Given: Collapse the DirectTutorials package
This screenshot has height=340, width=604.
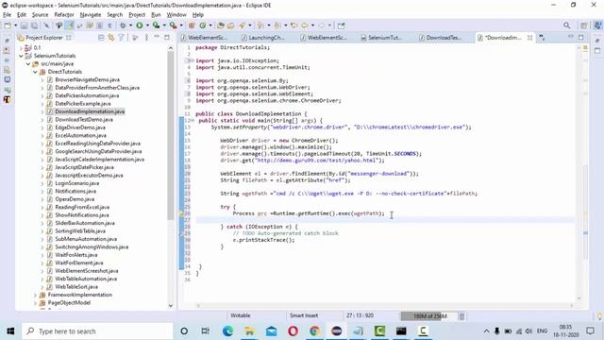Looking at the screenshot, I should (36, 72).
